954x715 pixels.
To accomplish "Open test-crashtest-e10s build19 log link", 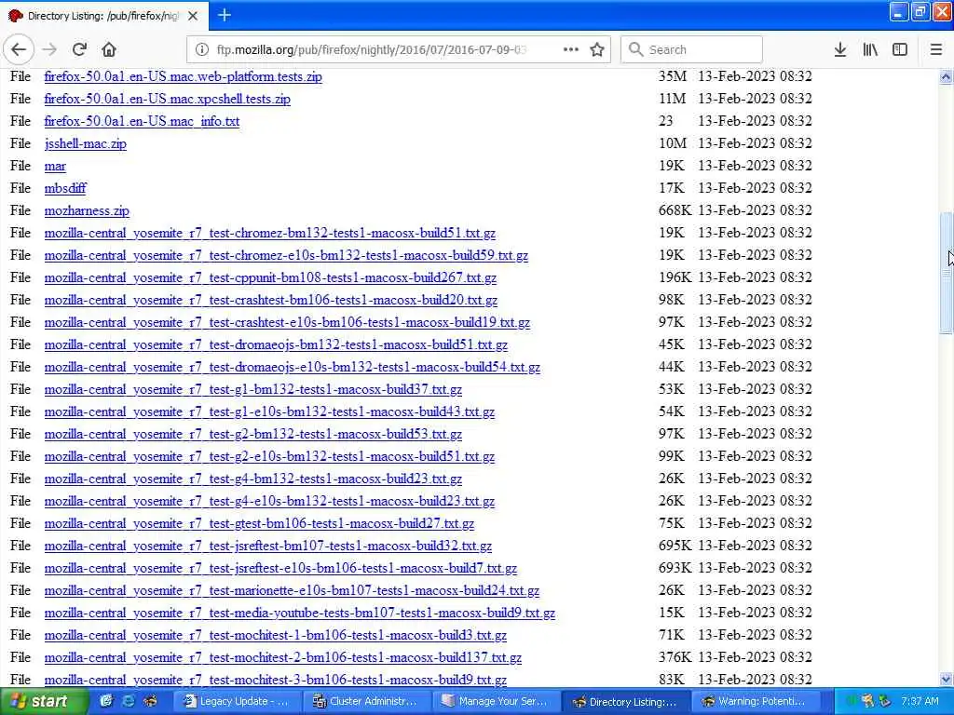I will point(287,323).
